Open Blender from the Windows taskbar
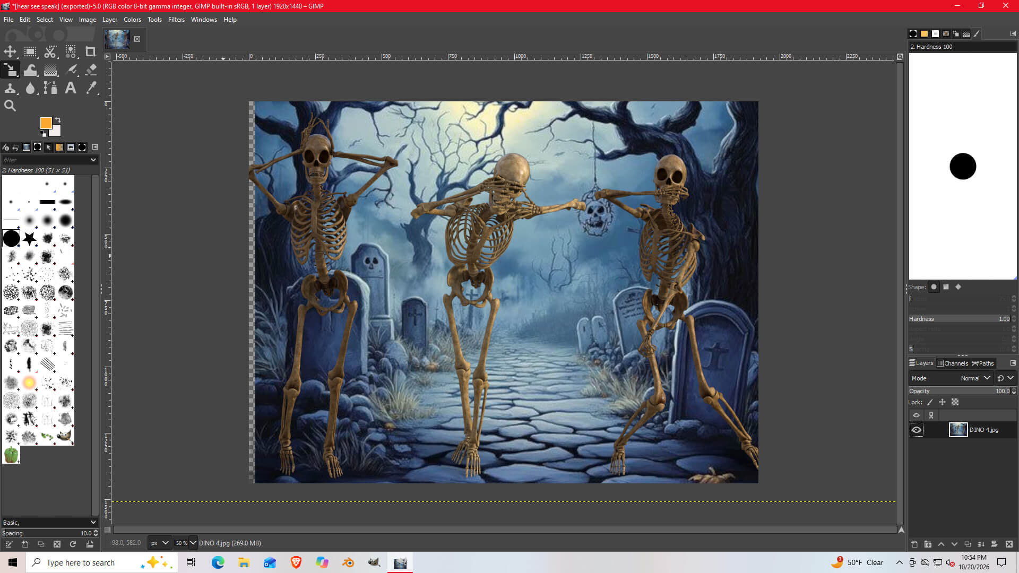 click(x=348, y=562)
